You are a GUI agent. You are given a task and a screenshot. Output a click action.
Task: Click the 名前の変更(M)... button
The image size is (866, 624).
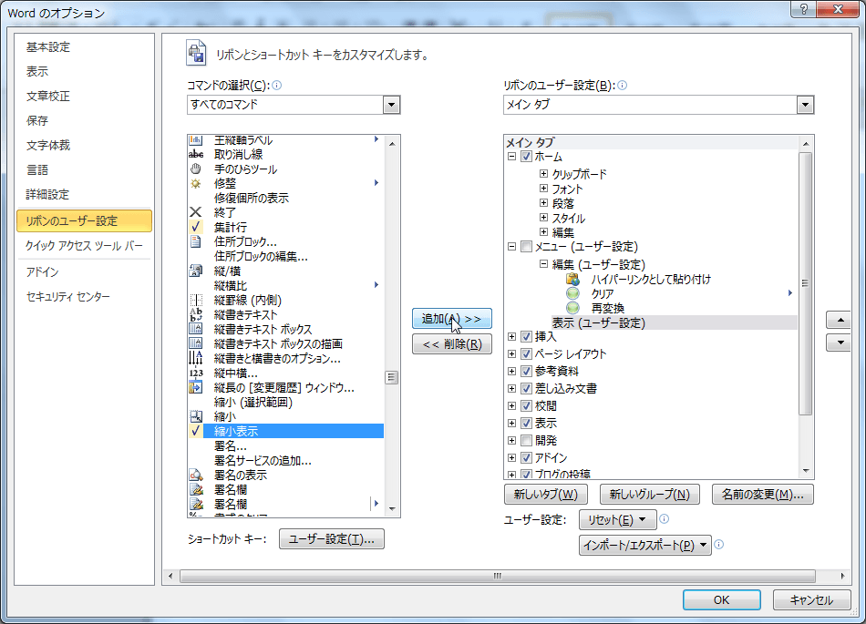coord(762,494)
